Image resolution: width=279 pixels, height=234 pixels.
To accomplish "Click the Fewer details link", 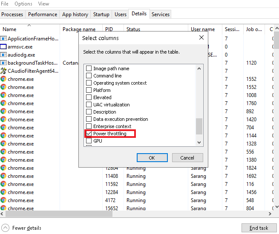I will click(27, 228).
